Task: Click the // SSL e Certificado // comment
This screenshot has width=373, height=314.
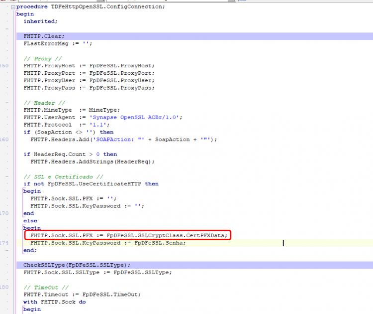Action: coord(63,176)
